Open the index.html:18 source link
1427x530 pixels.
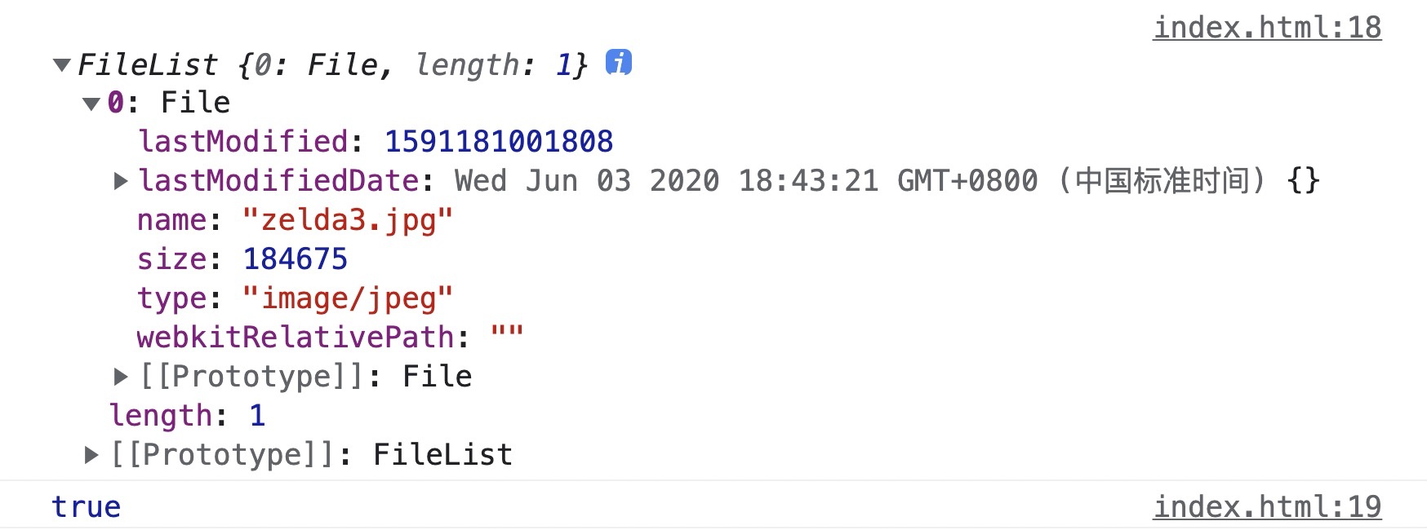pyautogui.click(x=1267, y=27)
